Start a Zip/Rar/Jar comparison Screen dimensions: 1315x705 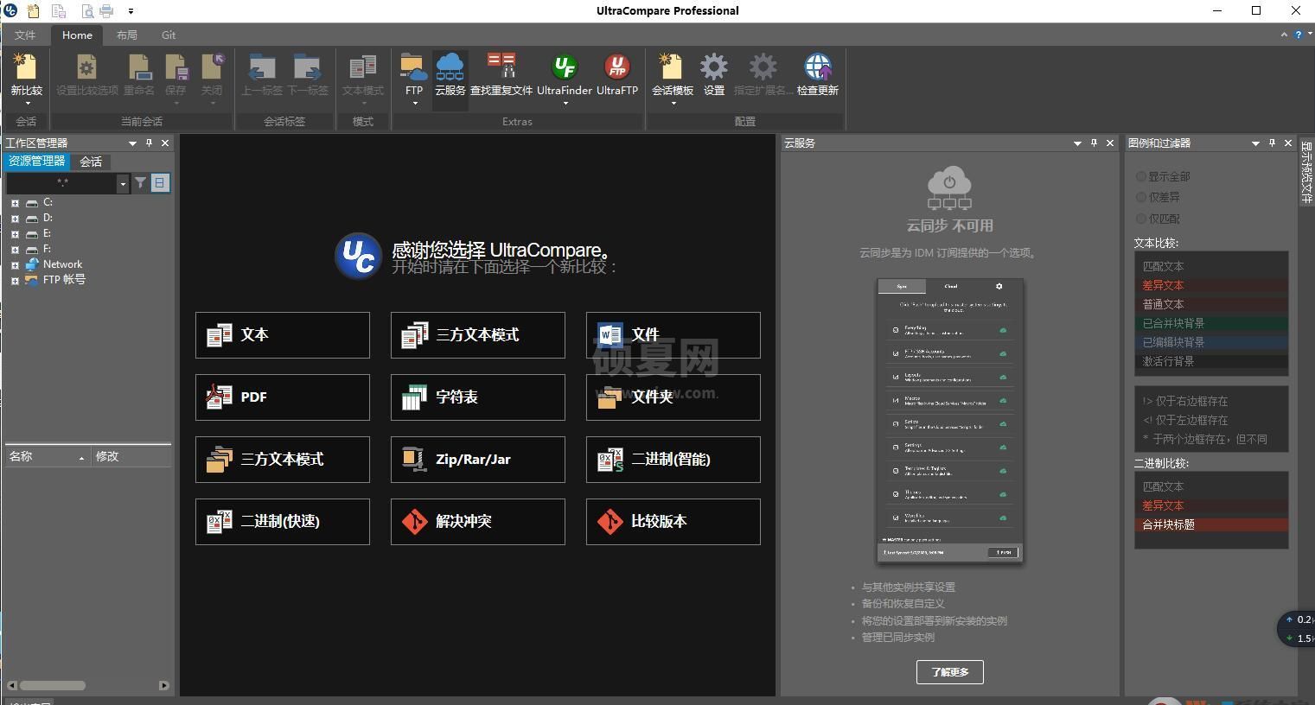pyautogui.click(x=478, y=460)
